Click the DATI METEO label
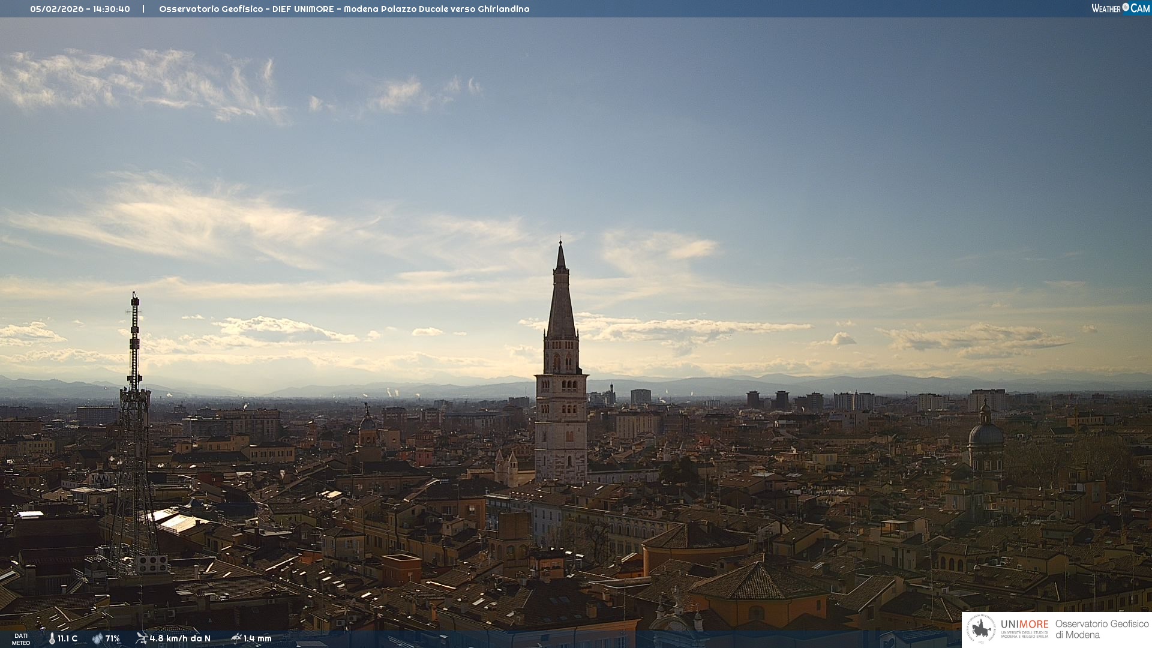The image size is (1152, 648). (21, 639)
